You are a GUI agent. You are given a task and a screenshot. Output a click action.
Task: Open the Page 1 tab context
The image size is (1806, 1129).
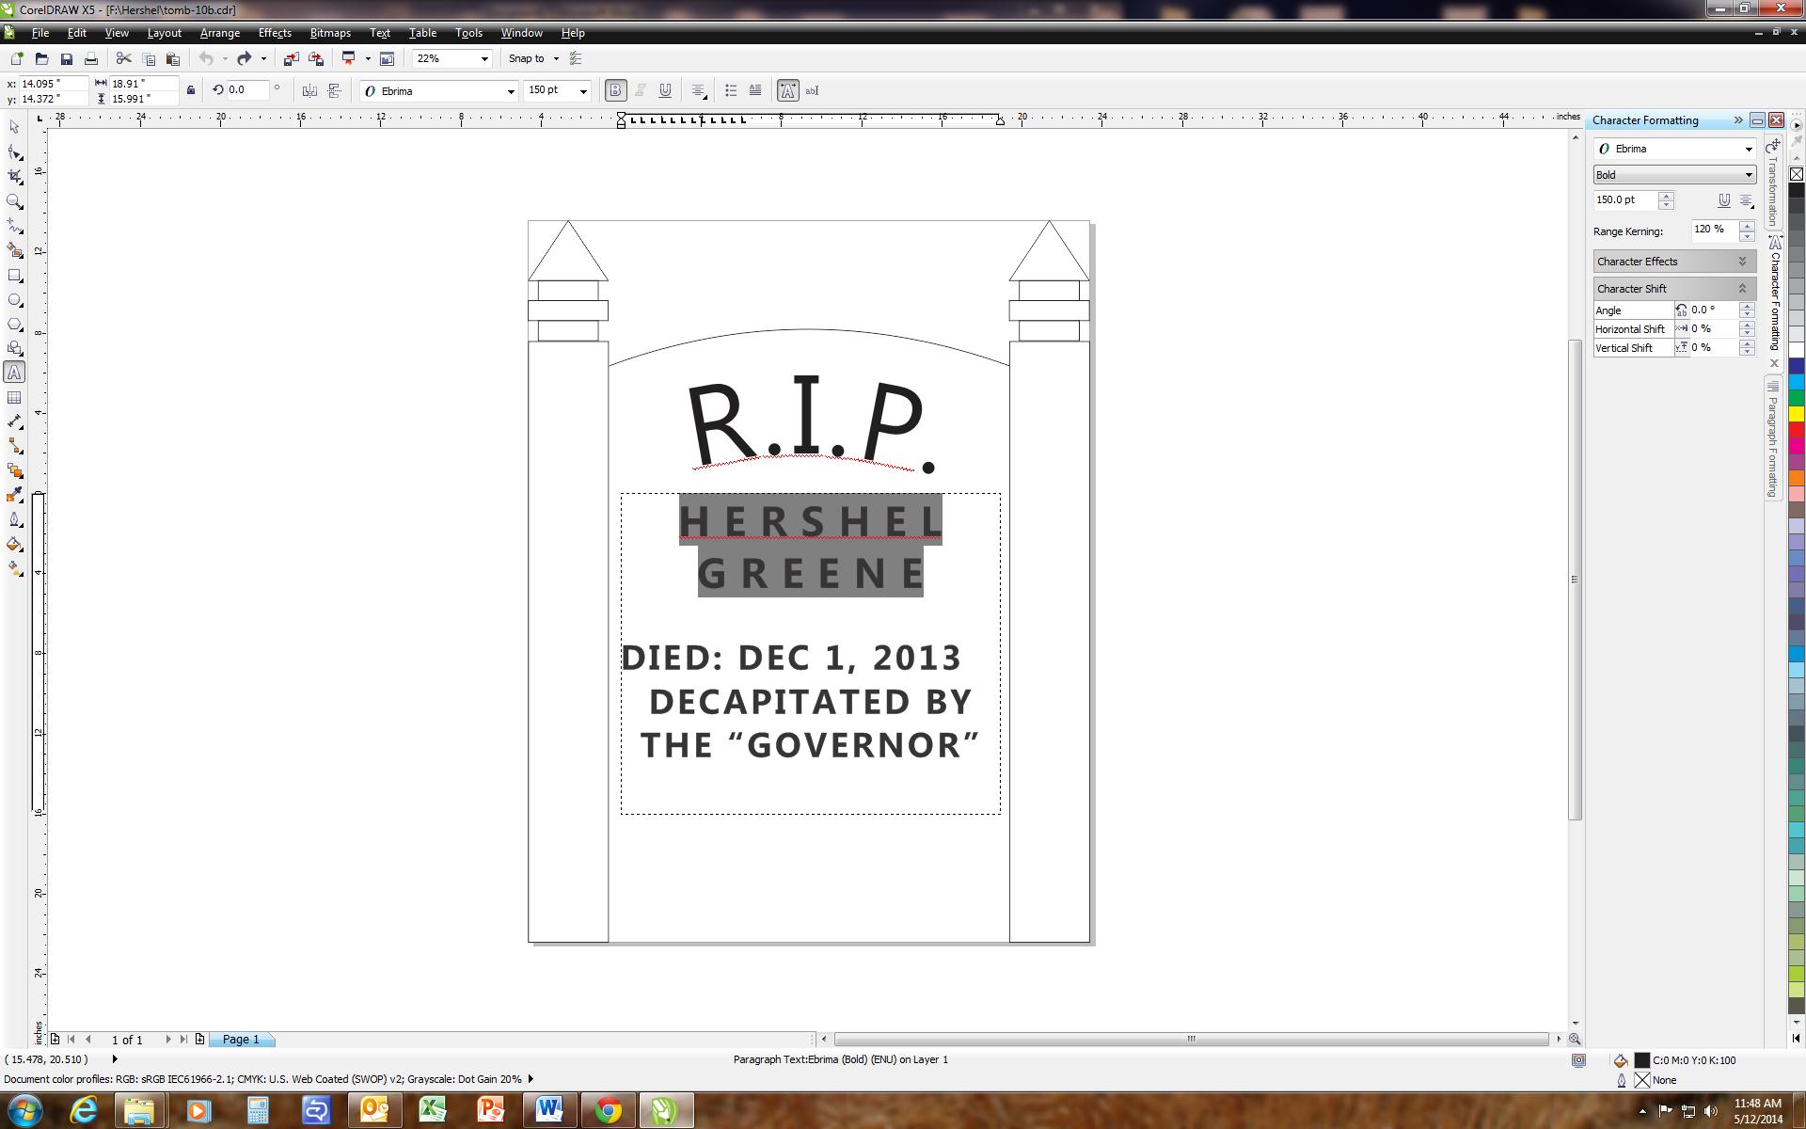[x=241, y=1039]
